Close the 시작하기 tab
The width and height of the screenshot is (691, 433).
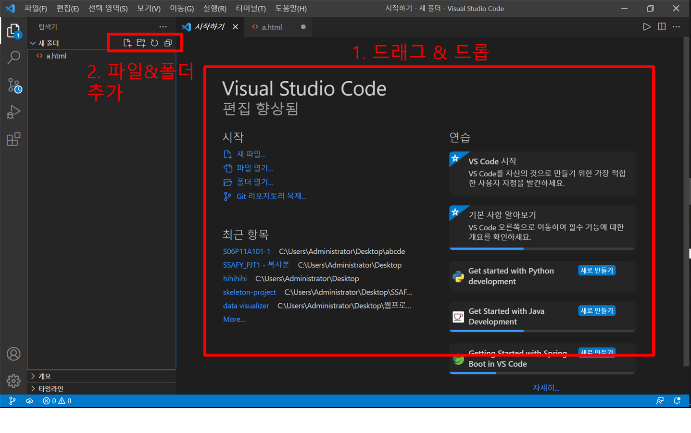[x=235, y=27]
